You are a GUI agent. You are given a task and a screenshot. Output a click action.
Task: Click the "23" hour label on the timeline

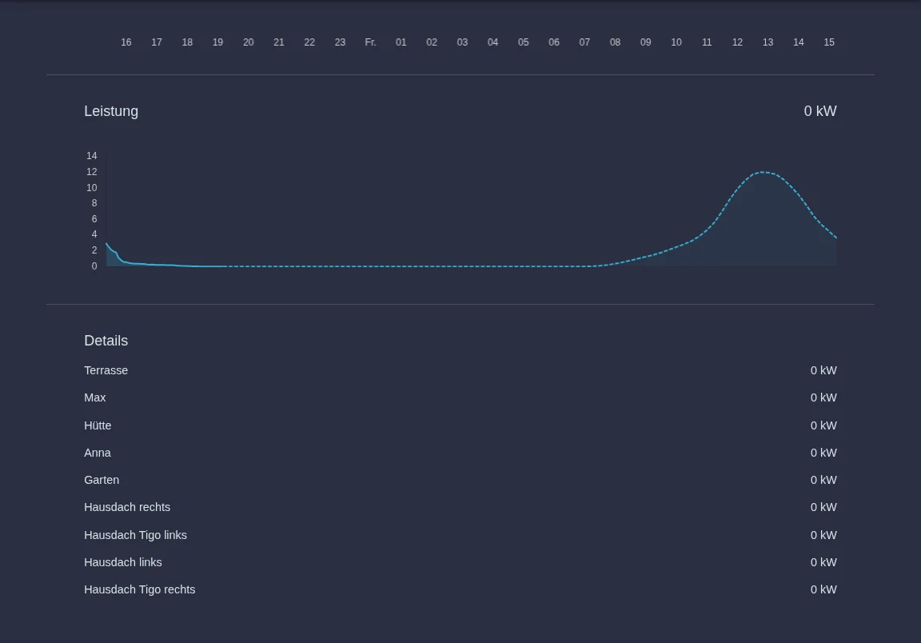tap(340, 42)
